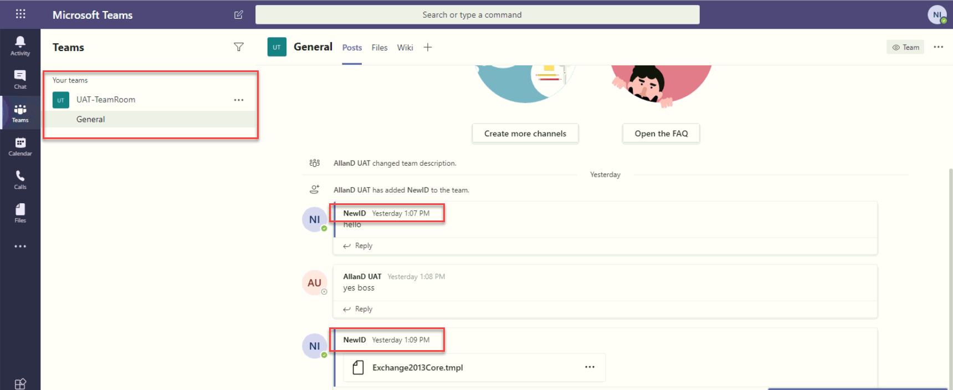Open Chat in the left rail
Screen dimensions: 953x390
click(x=20, y=79)
